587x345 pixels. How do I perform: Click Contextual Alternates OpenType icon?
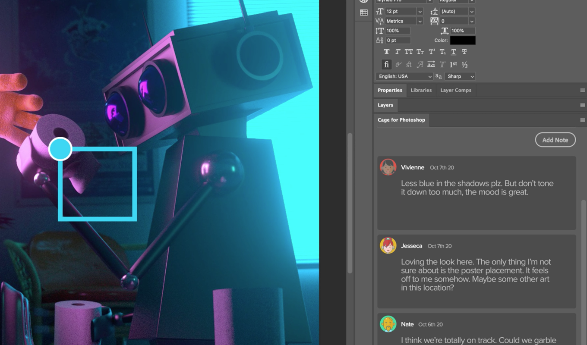click(x=398, y=65)
